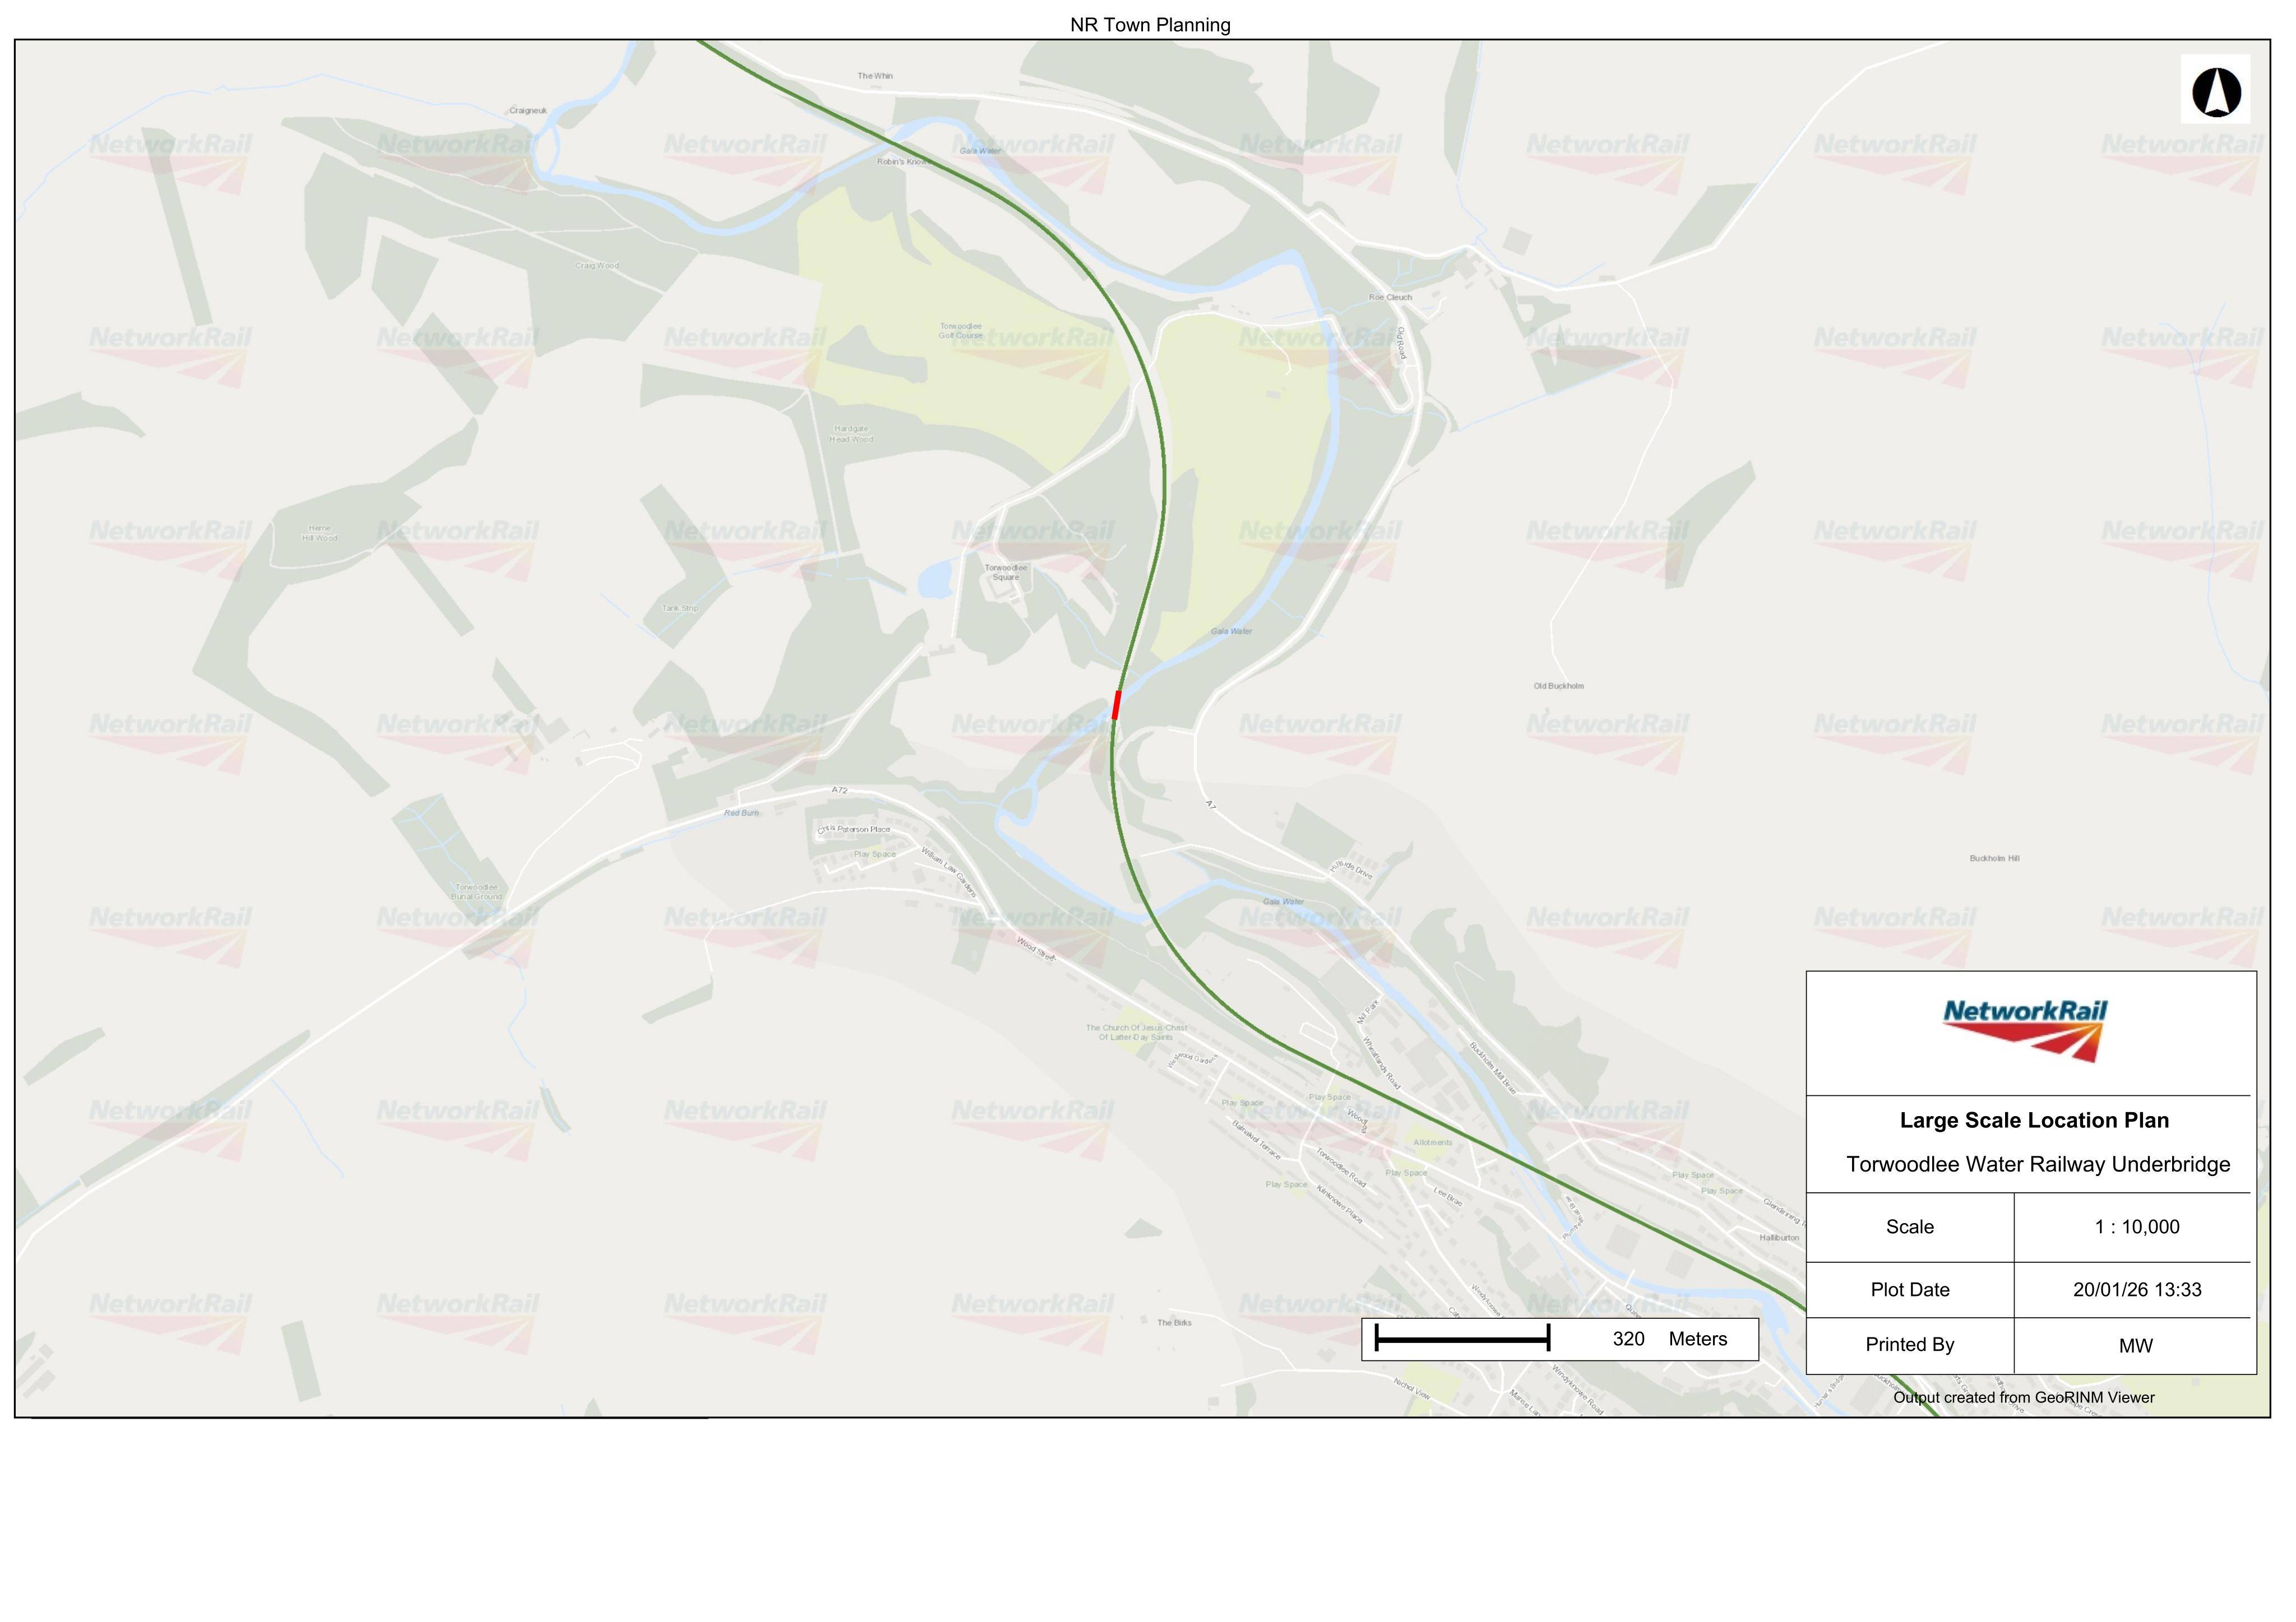Screen dimensions: 2296x1622
Task: Click the 'NR Town Planning' page title
Action: tap(1150, 25)
